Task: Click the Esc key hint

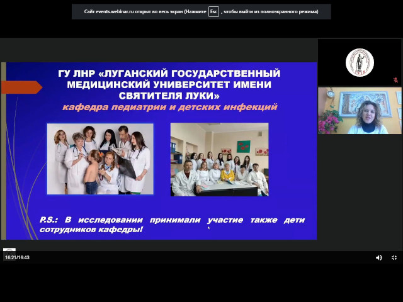Action: 213,11
